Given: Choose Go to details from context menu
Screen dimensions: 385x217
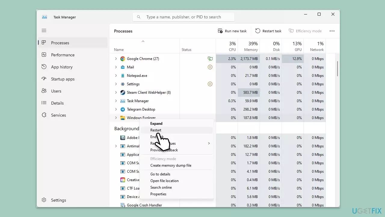Looking at the screenshot, I should click(160, 174).
